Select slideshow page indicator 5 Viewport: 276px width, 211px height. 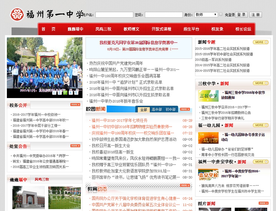tap(76, 93)
